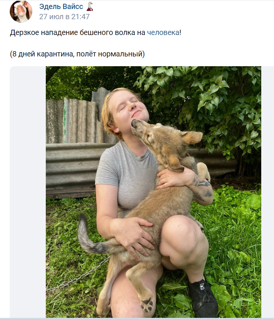Viewport: 274px width, 319px height.
Task: Follow the человека hyperlink in the post
Action: pyautogui.click(x=163, y=33)
